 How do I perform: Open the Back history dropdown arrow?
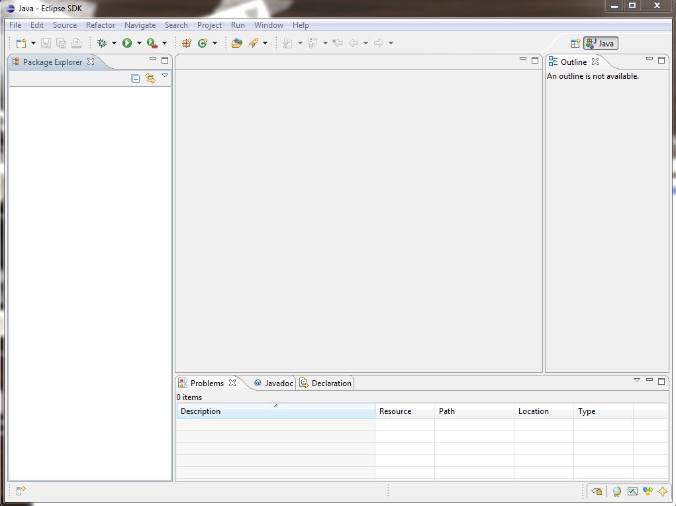365,43
